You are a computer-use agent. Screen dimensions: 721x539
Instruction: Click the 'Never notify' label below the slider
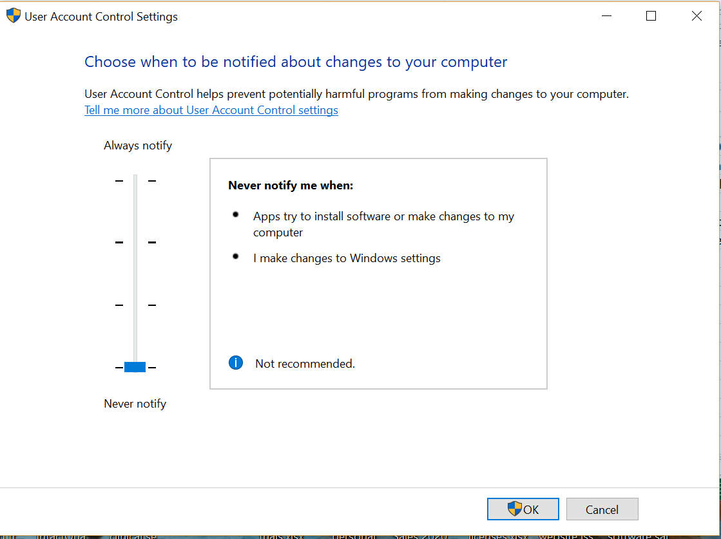tap(135, 404)
